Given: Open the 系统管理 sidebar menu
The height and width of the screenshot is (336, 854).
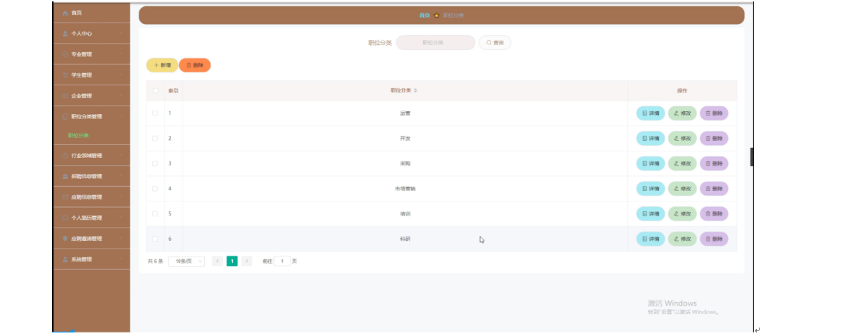Looking at the screenshot, I should [92, 260].
